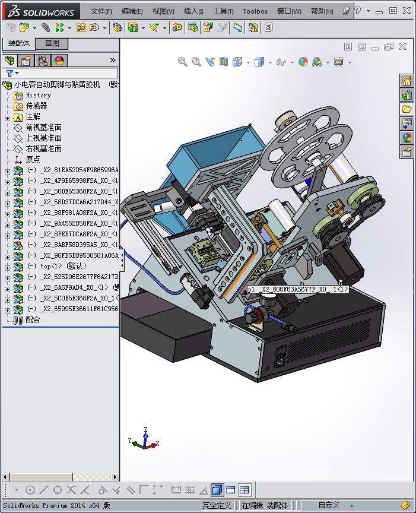This screenshot has width=416, height=513.
Task: Open the 窗口(W) menu
Action: tap(289, 11)
